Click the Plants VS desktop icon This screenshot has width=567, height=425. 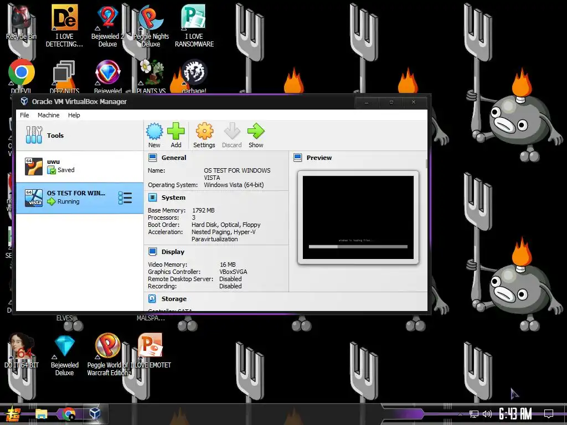click(x=151, y=76)
